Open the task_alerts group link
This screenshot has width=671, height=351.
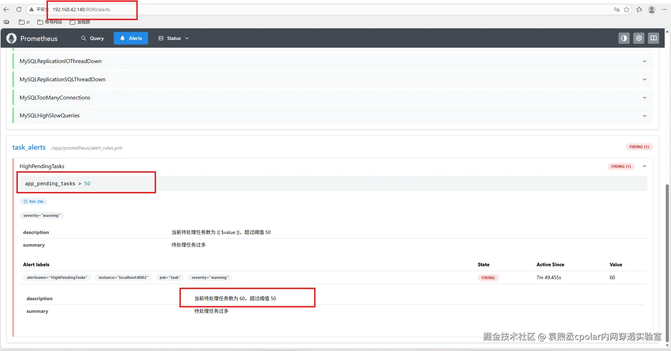pyautogui.click(x=29, y=147)
